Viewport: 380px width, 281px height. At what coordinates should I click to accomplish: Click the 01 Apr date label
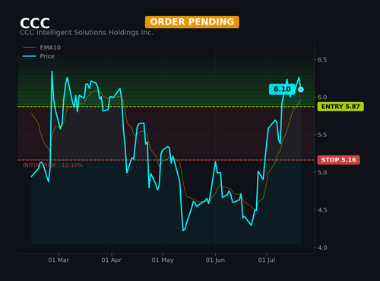[112, 260]
